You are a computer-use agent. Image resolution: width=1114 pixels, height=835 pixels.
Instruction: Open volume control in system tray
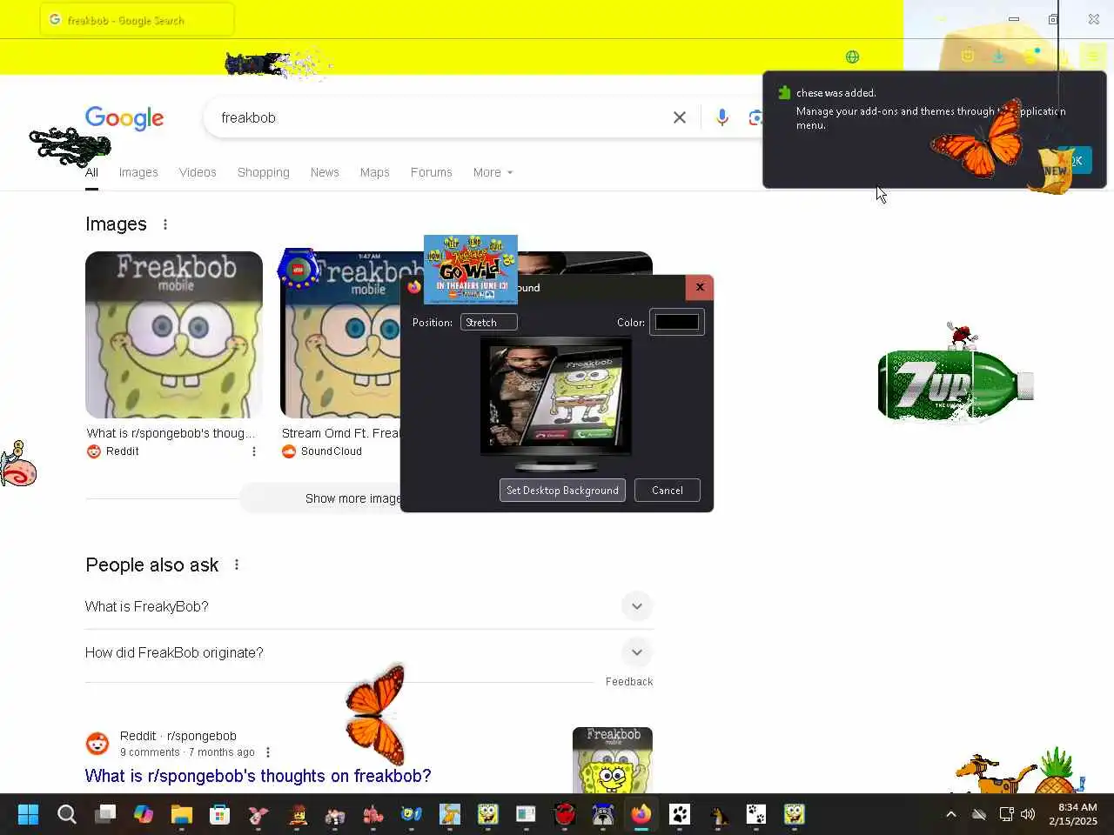click(x=1028, y=814)
